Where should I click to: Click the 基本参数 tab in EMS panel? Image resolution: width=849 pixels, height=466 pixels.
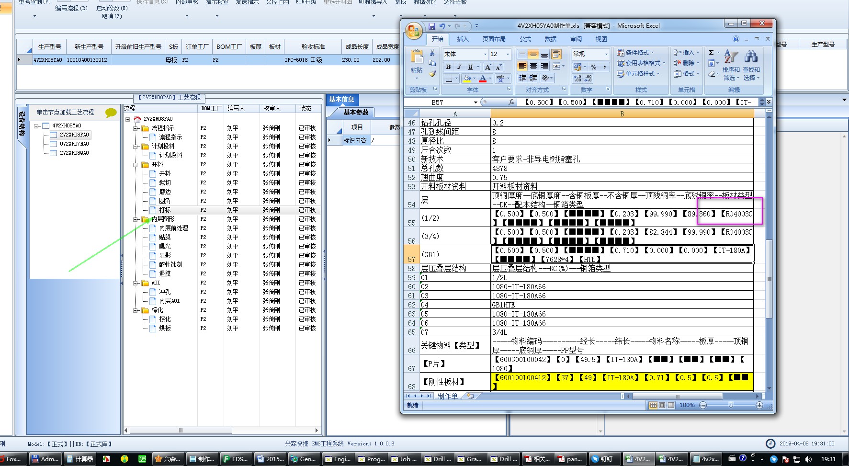tap(356, 112)
